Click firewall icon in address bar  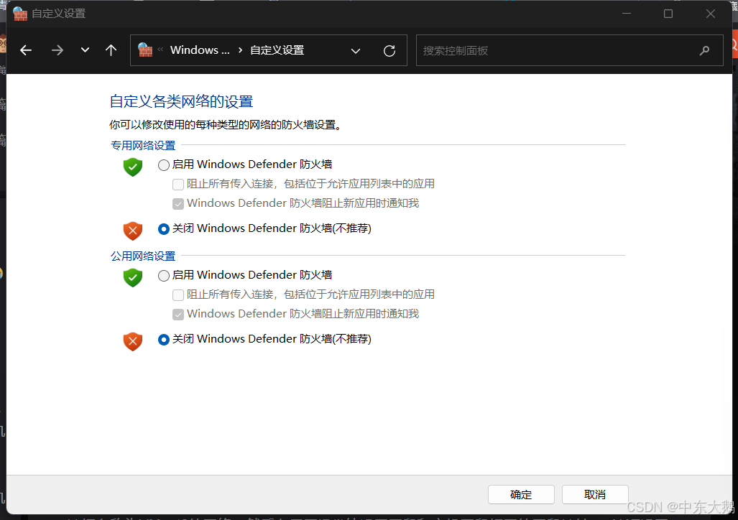tap(145, 50)
